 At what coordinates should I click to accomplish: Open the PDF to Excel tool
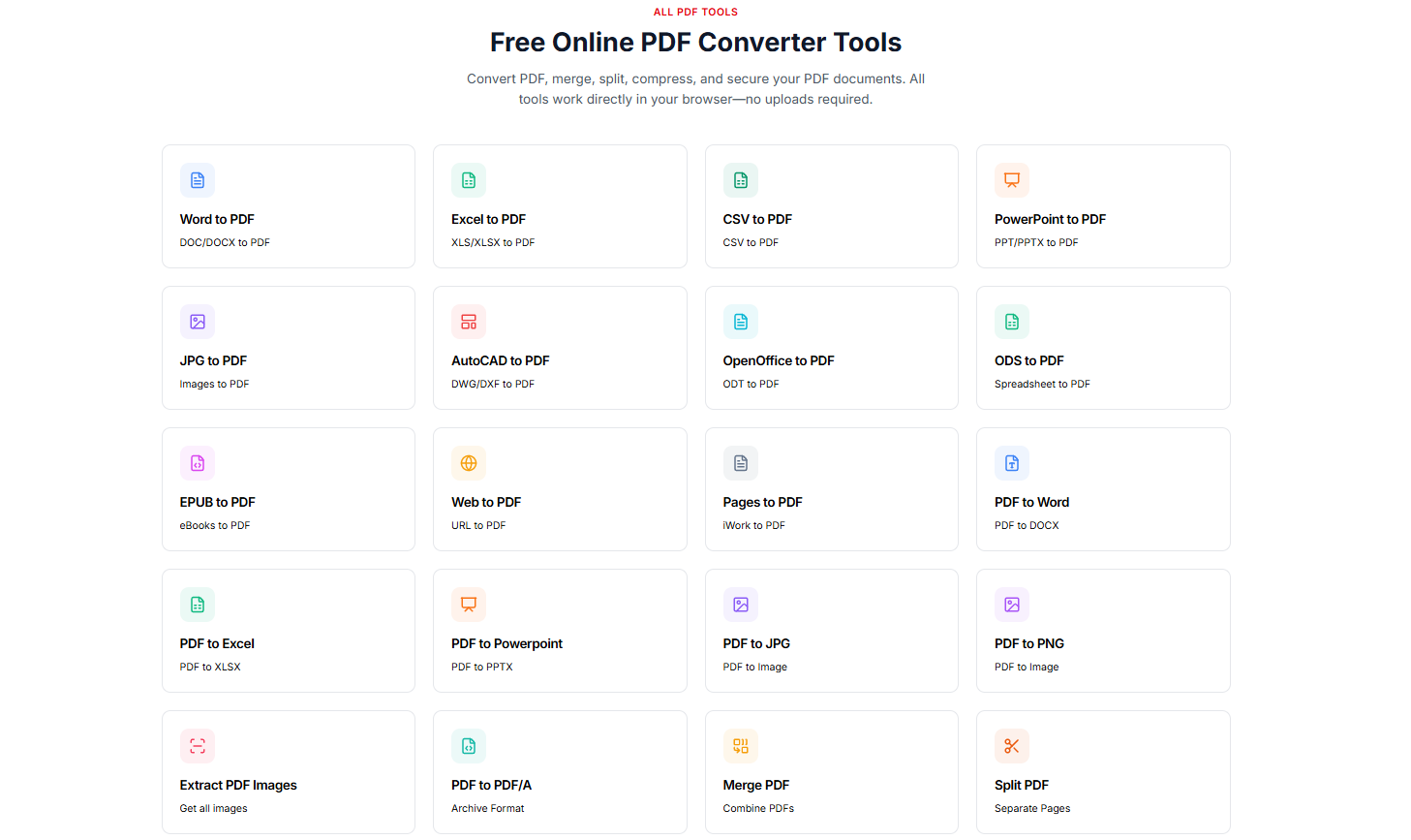(217, 644)
